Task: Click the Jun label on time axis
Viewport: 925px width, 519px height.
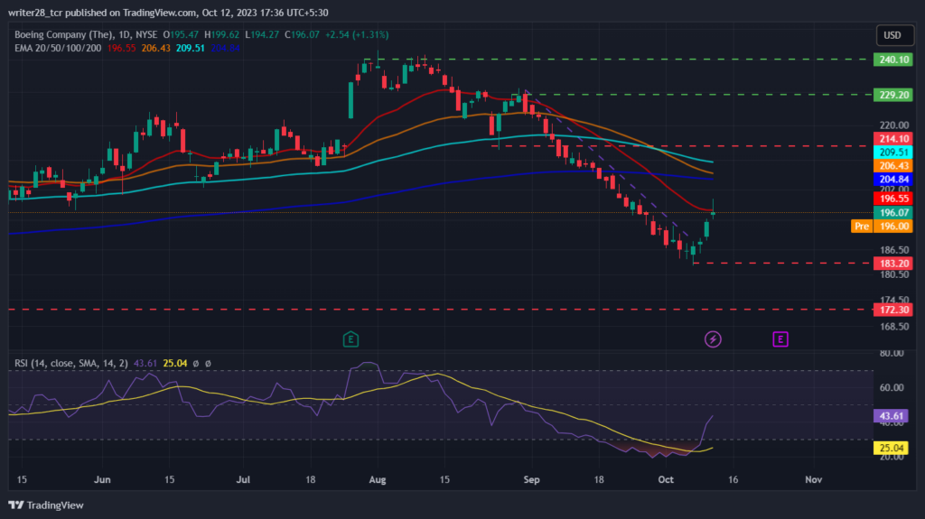Action: point(102,479)
